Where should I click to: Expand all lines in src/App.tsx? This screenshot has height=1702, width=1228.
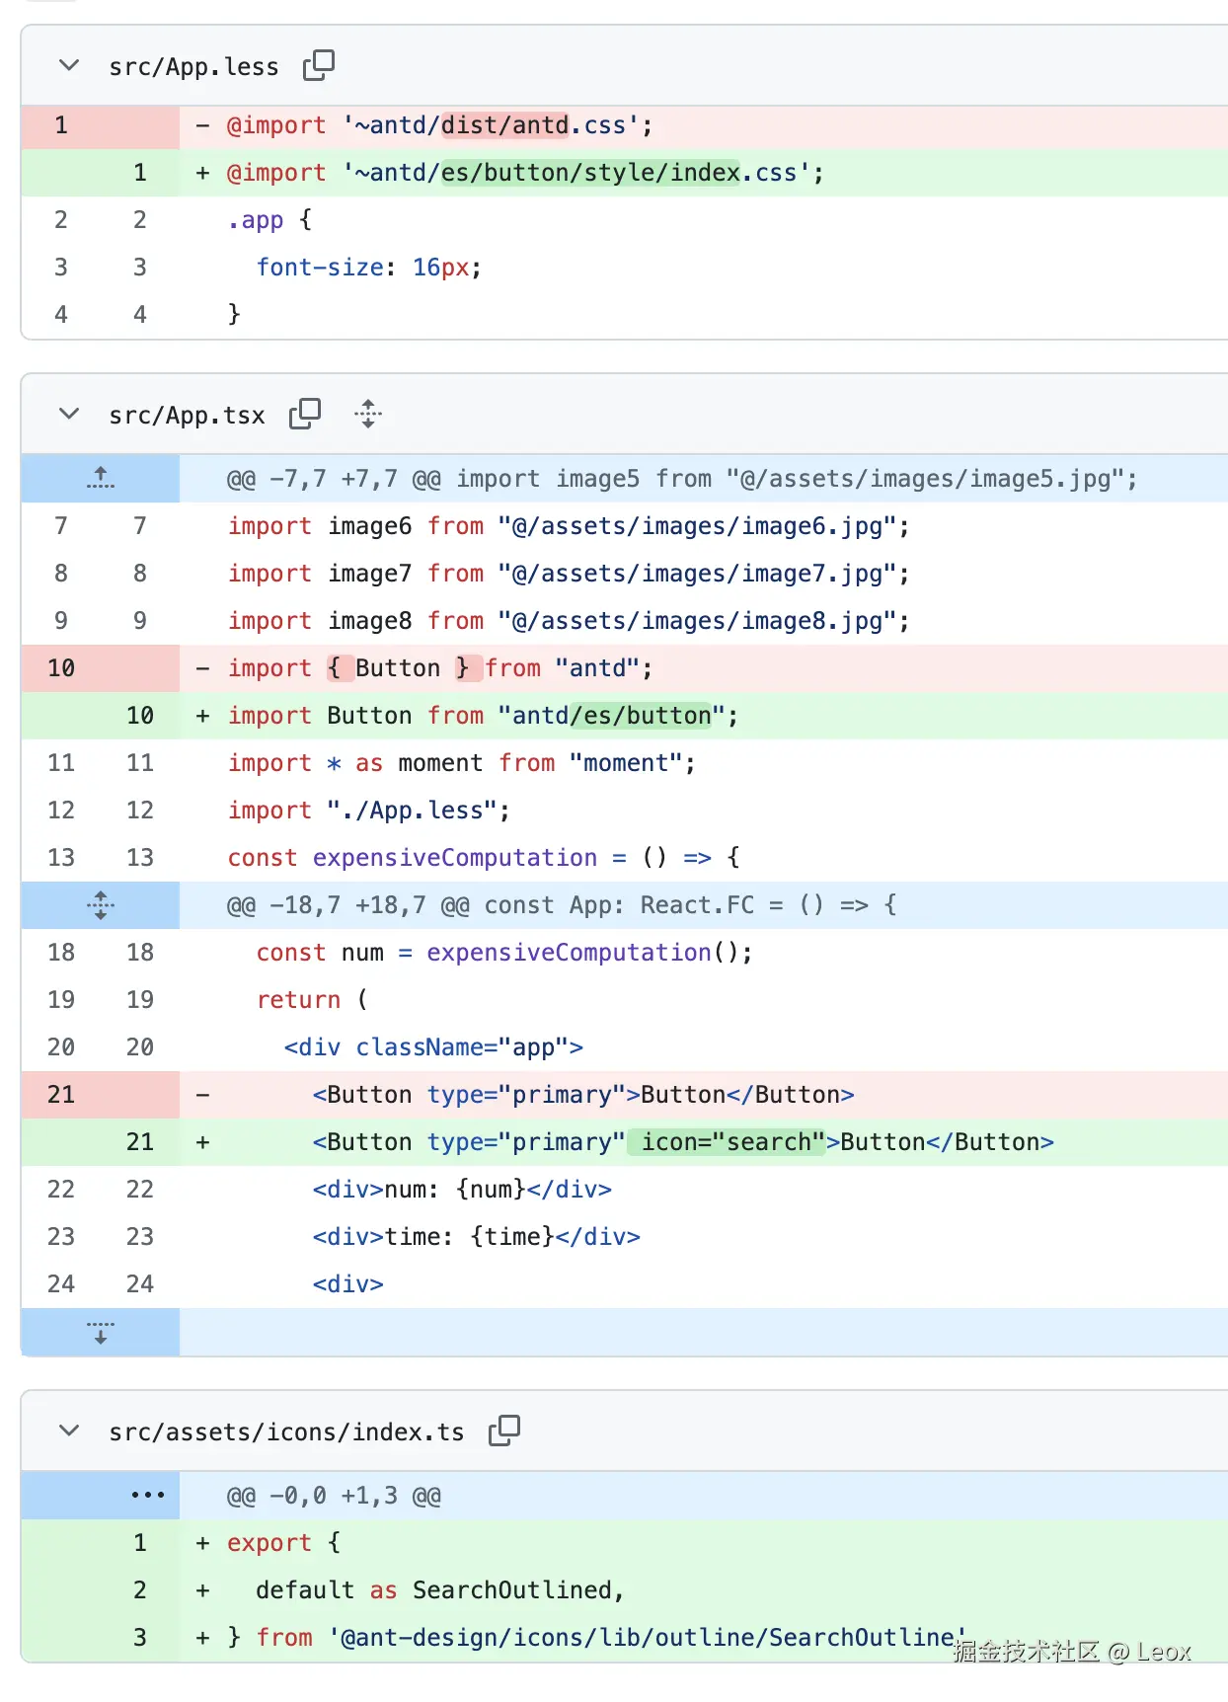click(368, 414)
